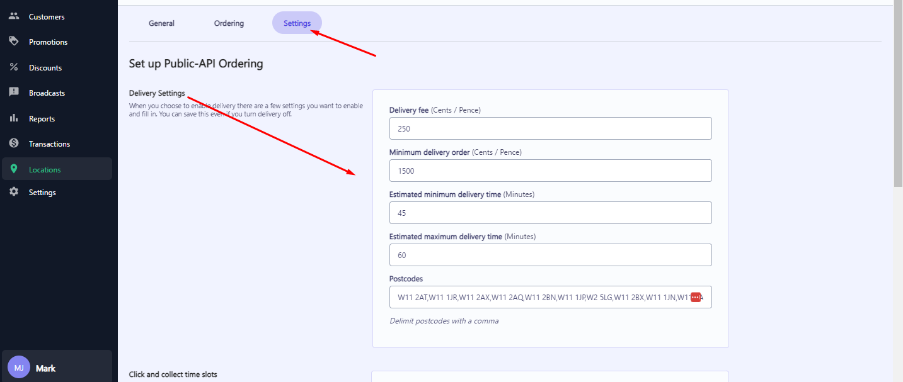Screen dimensions: 903x382
Task: Click the Settings gear icon in sidebar
Action: click(14, 192)
